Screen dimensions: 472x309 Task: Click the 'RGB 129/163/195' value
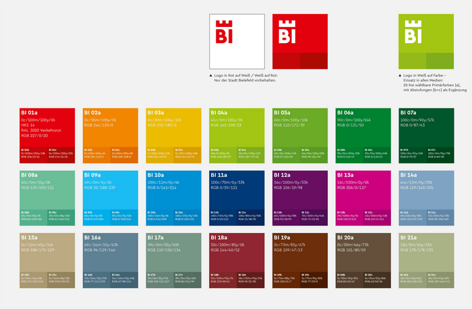click(417, 188)
